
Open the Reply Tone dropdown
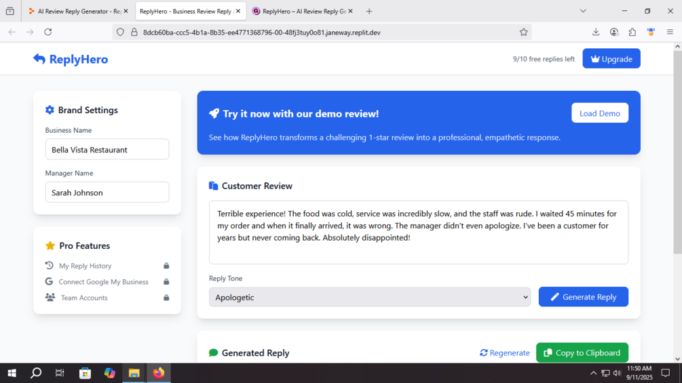(x=370, y=297)
